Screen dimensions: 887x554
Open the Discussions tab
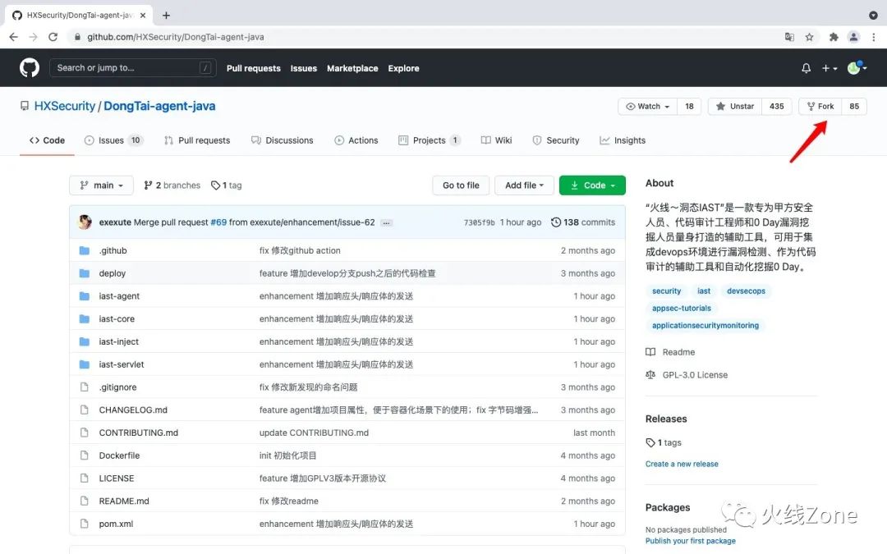(x=282, y=140)
